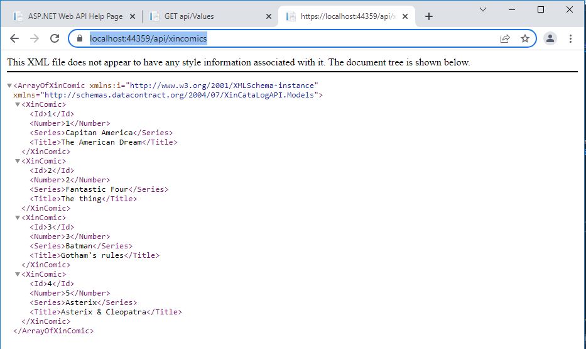This screenshot has width=586, height=349.
Task: Click the <Number>2</Number> line
Action: [70, 180]
